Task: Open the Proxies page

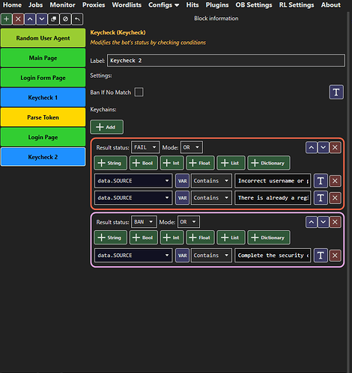Action: point(94,5)
